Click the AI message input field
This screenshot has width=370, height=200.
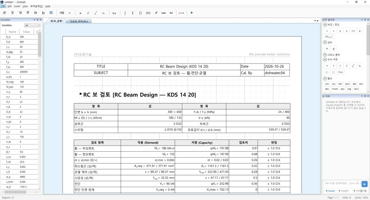(342, 183)
